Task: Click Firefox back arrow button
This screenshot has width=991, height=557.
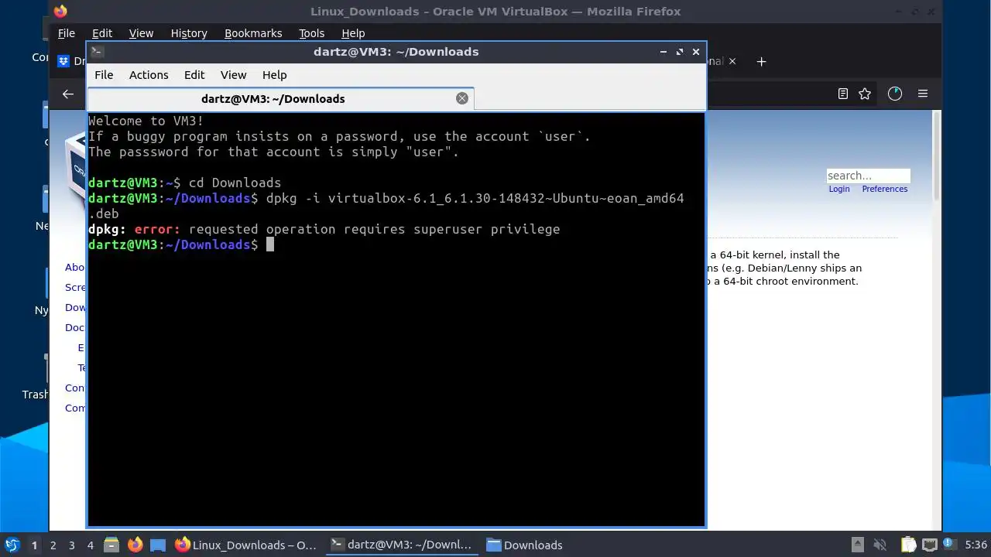Action: click(x=68, y=94)
